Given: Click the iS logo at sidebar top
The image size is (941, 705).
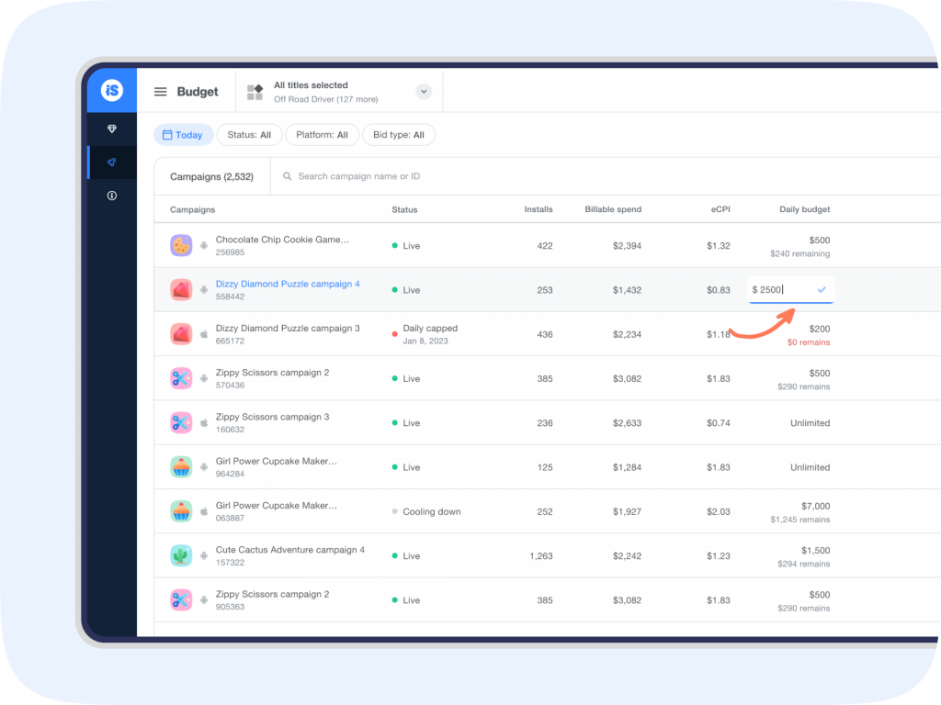Looking at the screenshot, I should [111, 90].
